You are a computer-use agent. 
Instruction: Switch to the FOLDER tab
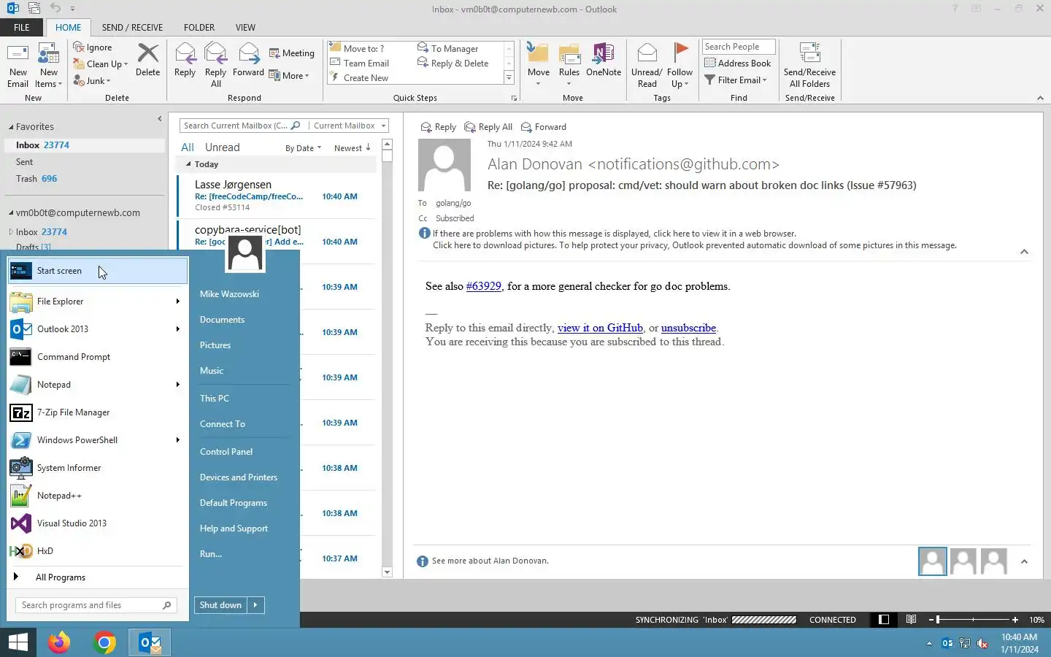[199, 28]
